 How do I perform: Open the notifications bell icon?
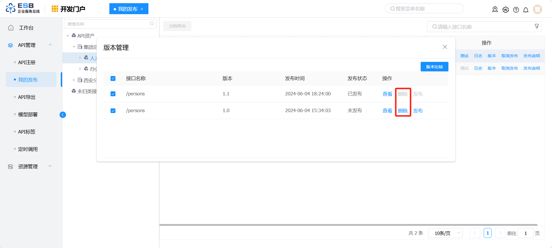click(x=526, y=10)
